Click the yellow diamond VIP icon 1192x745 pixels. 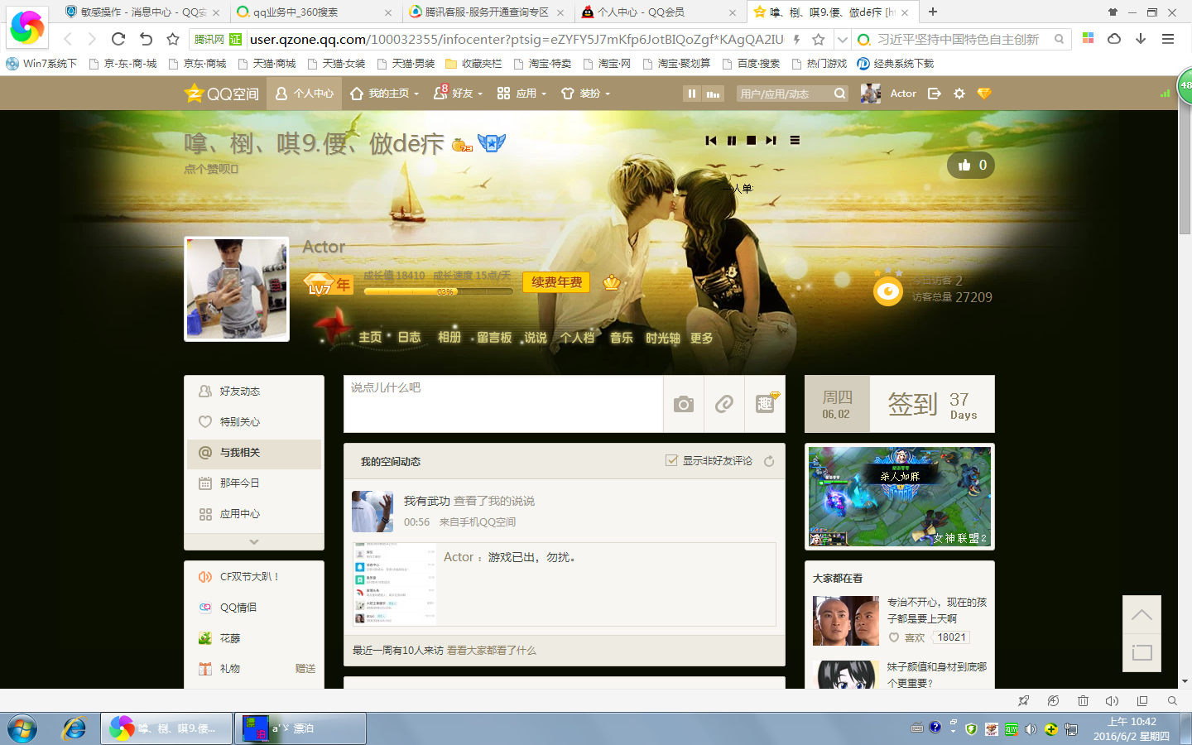(984, 94)
